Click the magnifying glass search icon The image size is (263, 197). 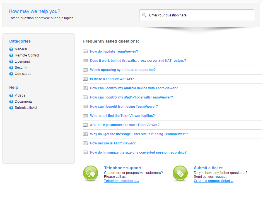pyautogui.click(x=144, y=15)
